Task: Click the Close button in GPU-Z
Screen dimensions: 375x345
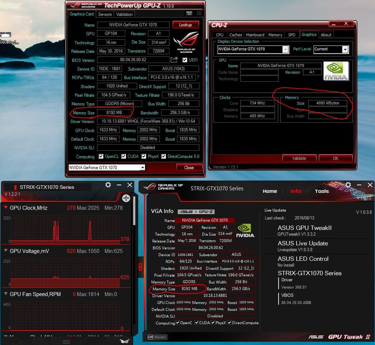Action: (189, 167)
